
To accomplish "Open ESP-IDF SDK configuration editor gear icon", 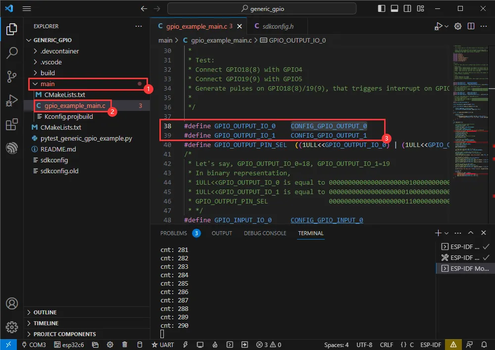I will pos(110,345).
